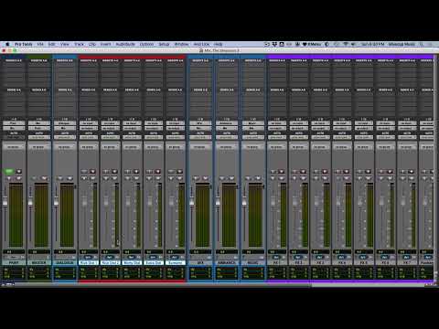Select the PRINT track name
The image size is (439, 329).
pos(14,262)
